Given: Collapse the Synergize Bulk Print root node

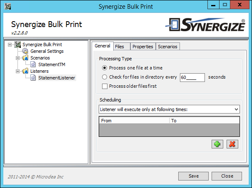Looking at the screenshot, I should pyautogui.click(x=10, y=45).
